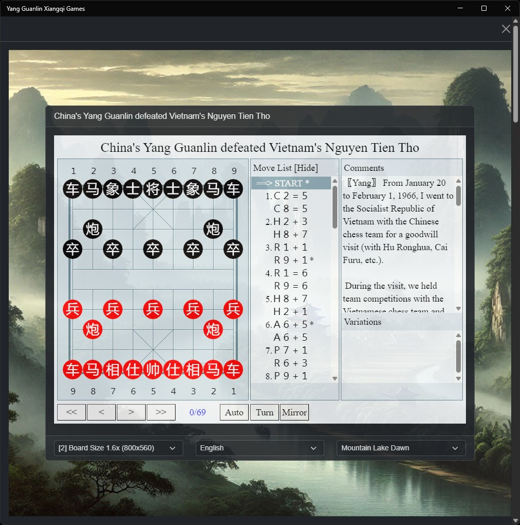Select the red cannon 炮 on file 8
The width and height of the screenshot is (520, 525).
pos(93,329)
